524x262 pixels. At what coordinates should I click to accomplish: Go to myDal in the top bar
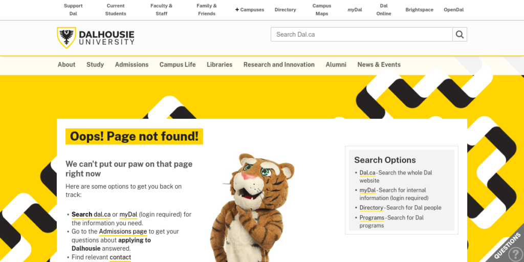355,10
